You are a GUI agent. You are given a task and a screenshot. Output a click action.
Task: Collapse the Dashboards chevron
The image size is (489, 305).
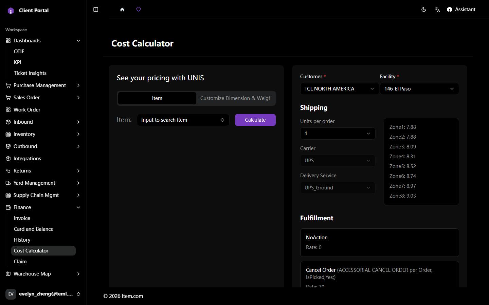point(78,41)
